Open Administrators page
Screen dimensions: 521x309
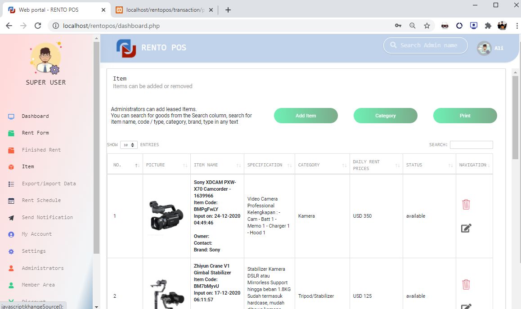pos(43,268)
